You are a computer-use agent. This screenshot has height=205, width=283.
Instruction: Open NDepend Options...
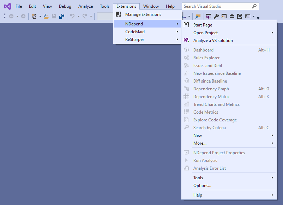tap(229, 186)
